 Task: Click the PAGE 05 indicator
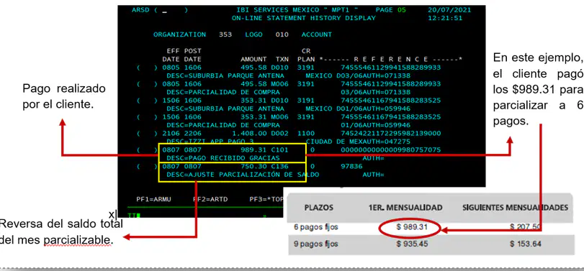click(x=391, y=10)
